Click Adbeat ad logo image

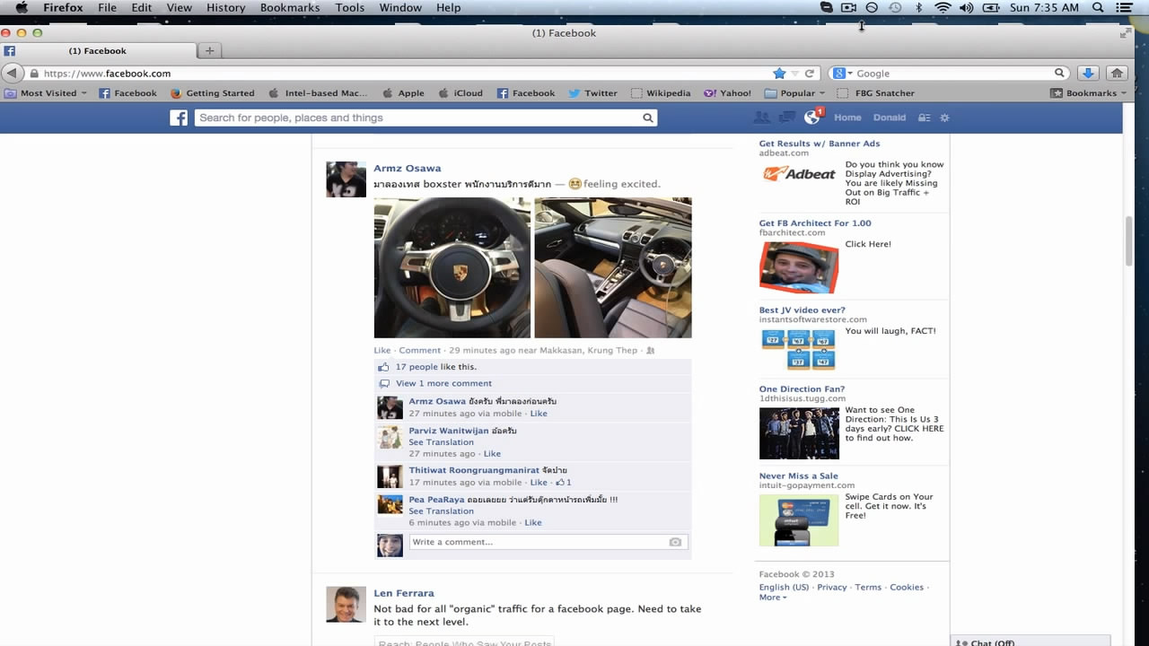[799, 173]
